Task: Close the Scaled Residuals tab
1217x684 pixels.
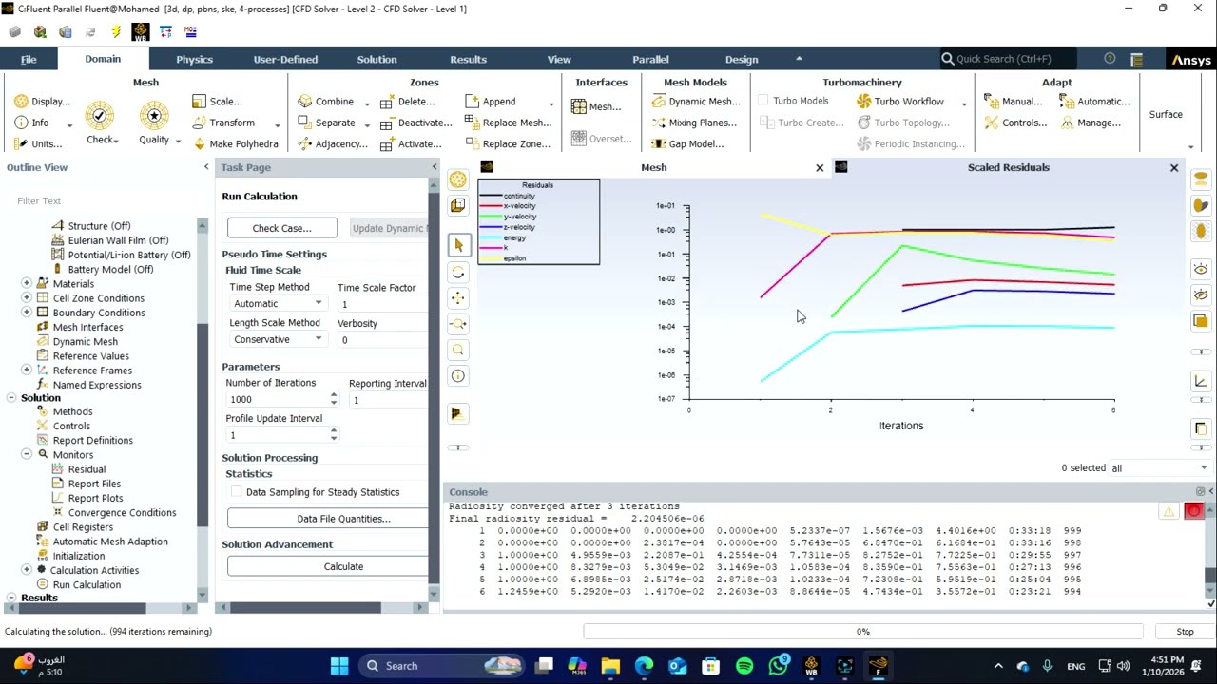Action: point(1173,168)
